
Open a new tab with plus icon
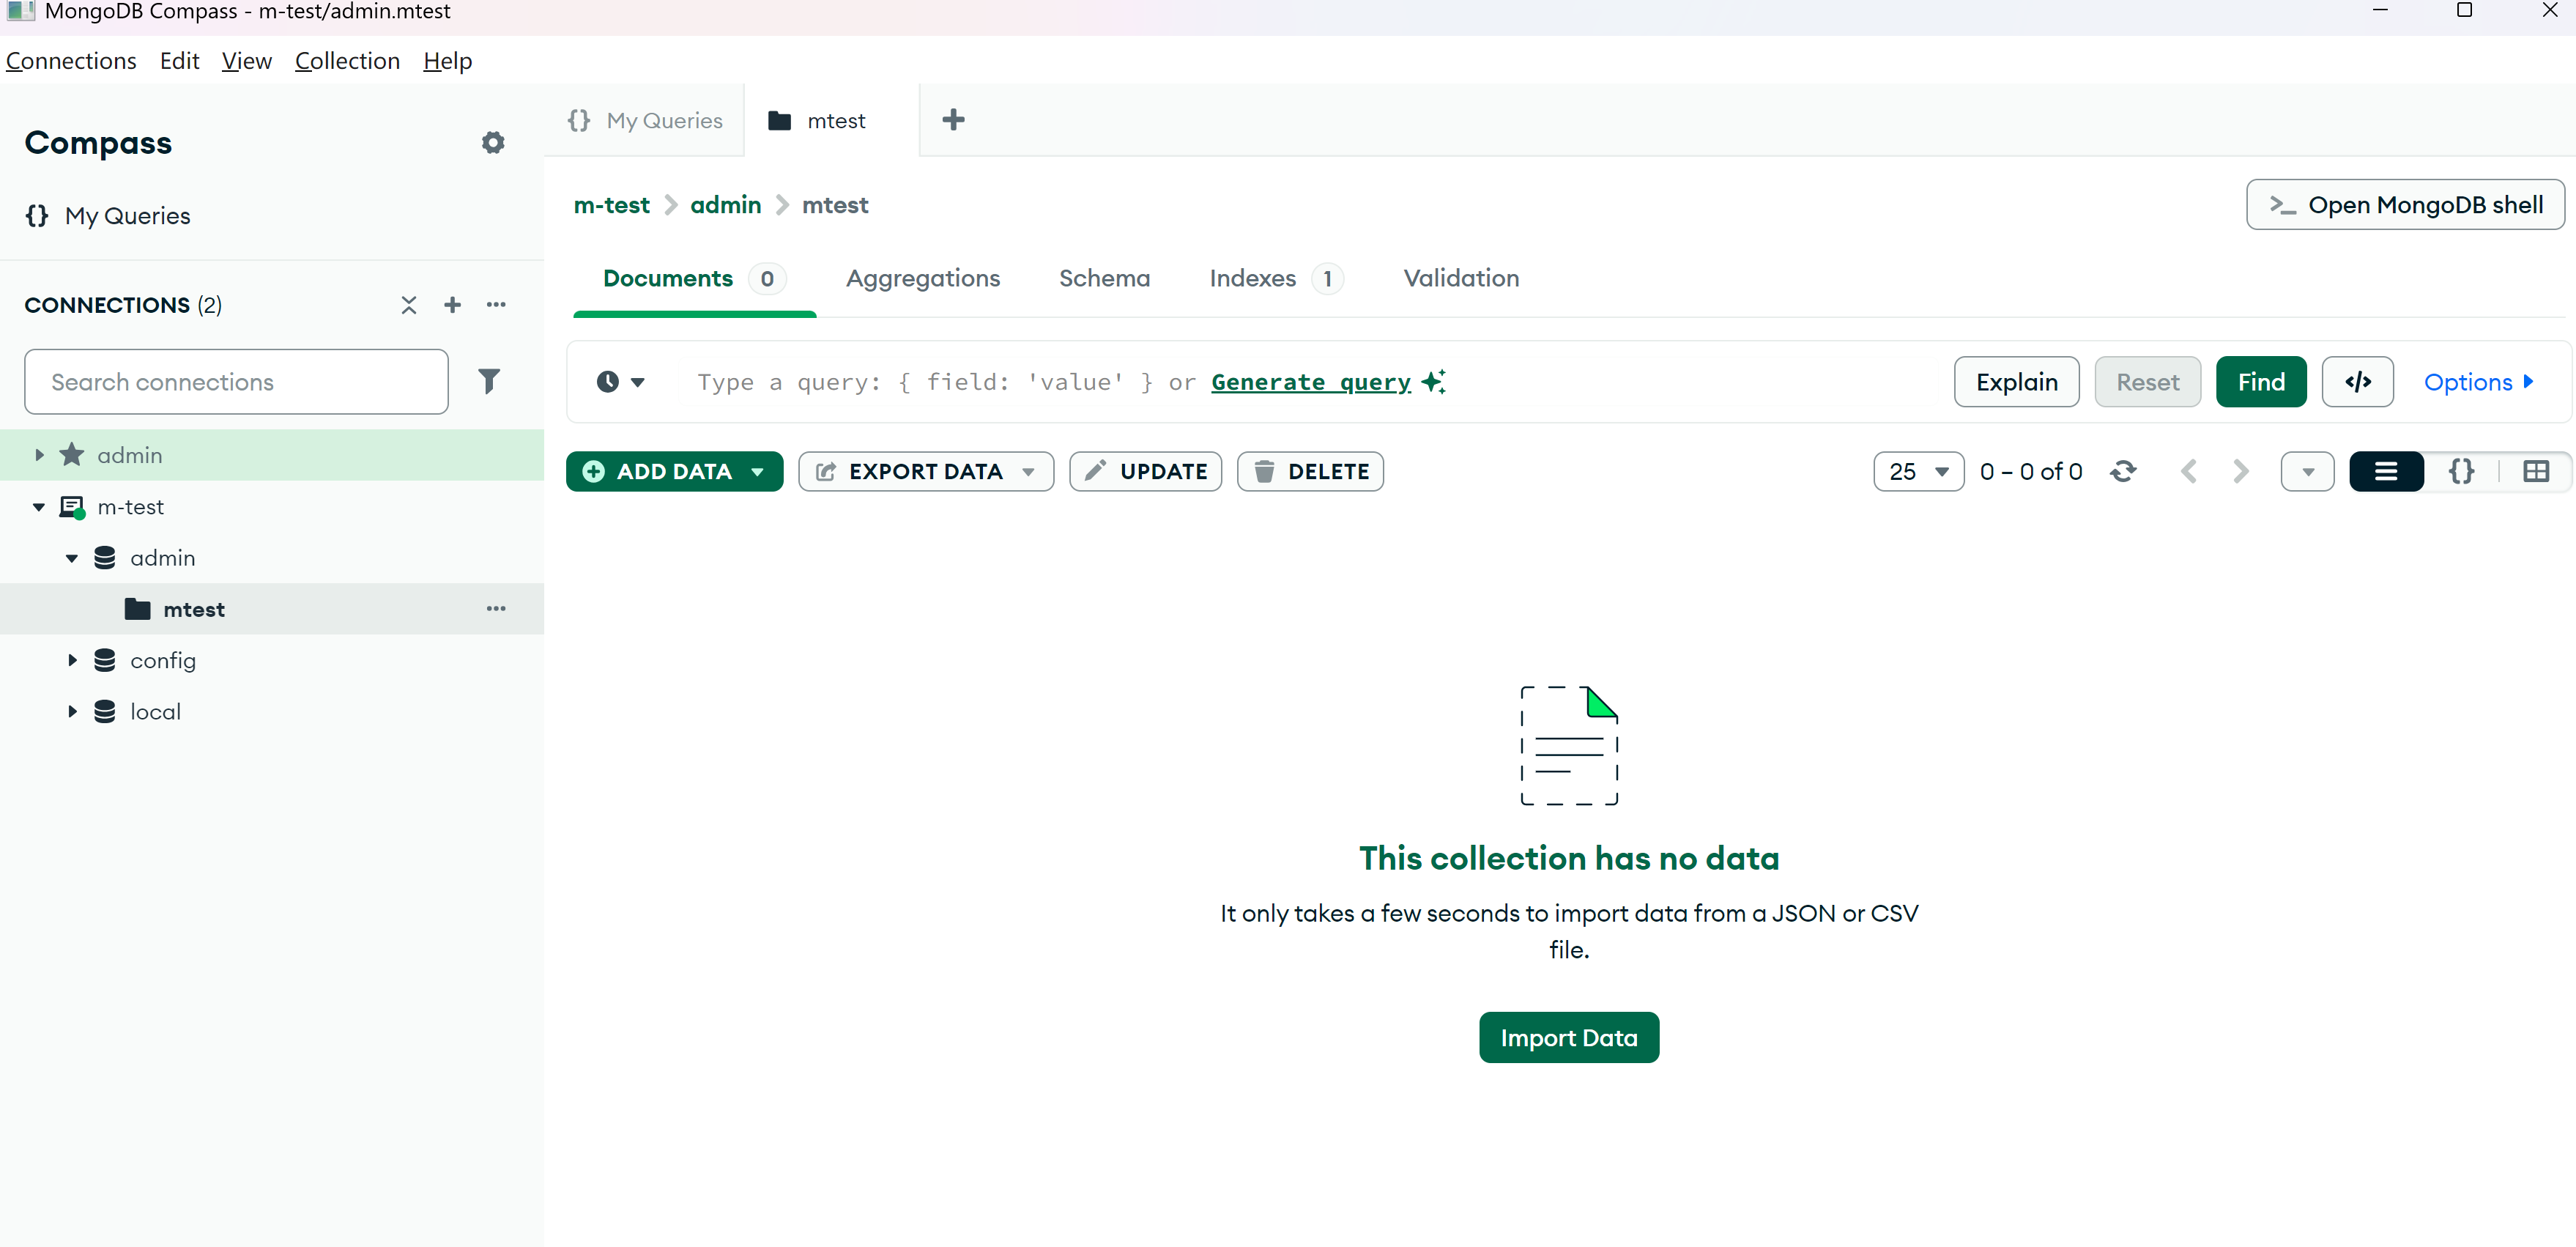pyautogui.click(x=953, y=120)
